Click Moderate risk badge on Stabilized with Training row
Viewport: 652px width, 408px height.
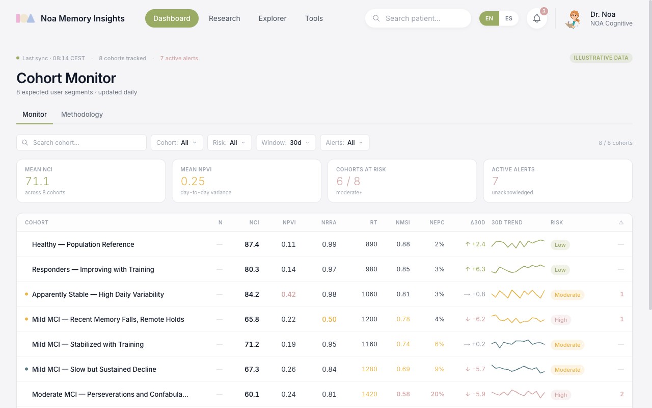567,345
